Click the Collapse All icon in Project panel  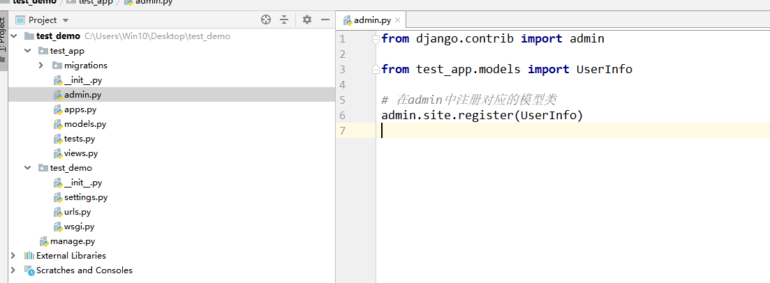(x=284, y=20)
